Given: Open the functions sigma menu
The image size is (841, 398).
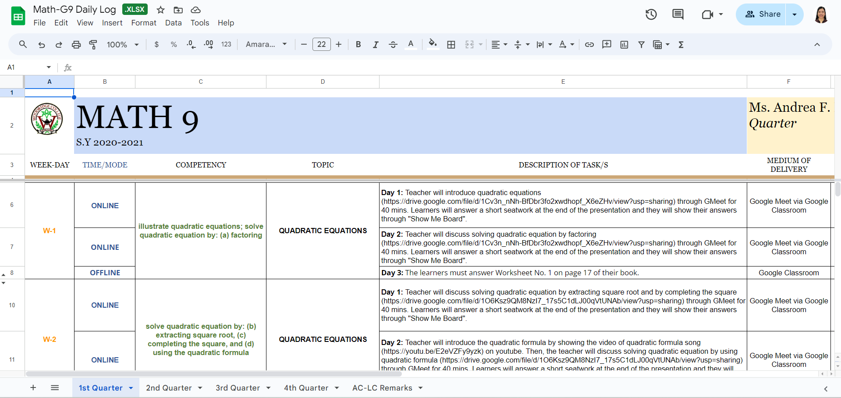Looking at the screenshot, I should (681, 44).
